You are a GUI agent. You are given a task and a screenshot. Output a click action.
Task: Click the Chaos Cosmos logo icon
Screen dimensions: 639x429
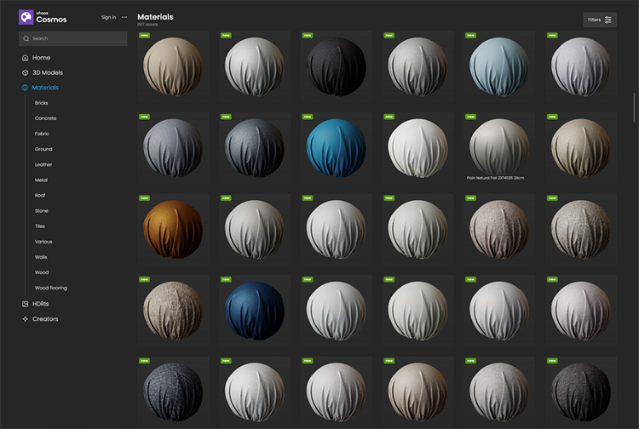point(26,17)
